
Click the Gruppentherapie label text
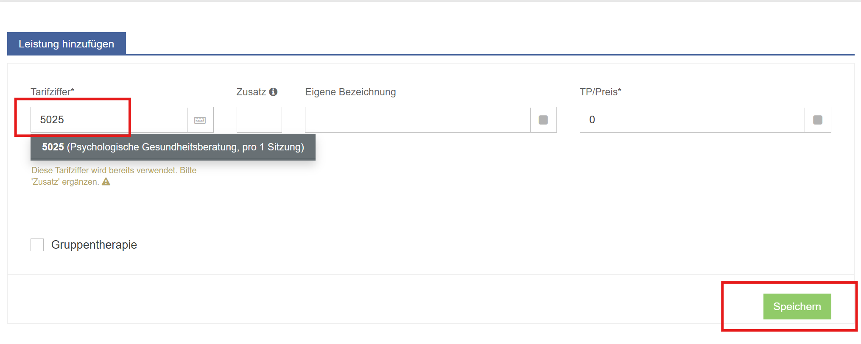coord(94,245)
